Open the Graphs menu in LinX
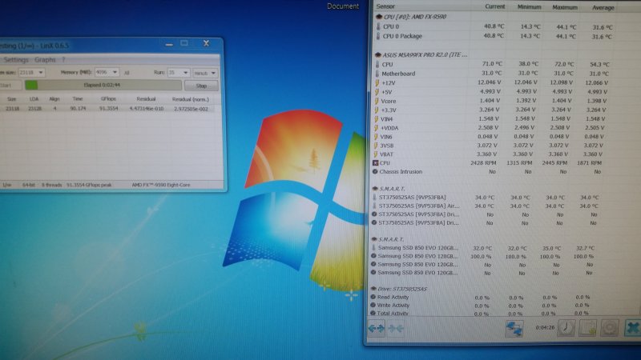The image size is (641, 360). (45, 60)
